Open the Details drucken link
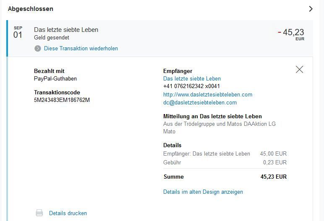Image resolution: width=324 pixels, height=221 pixels. 68,213
